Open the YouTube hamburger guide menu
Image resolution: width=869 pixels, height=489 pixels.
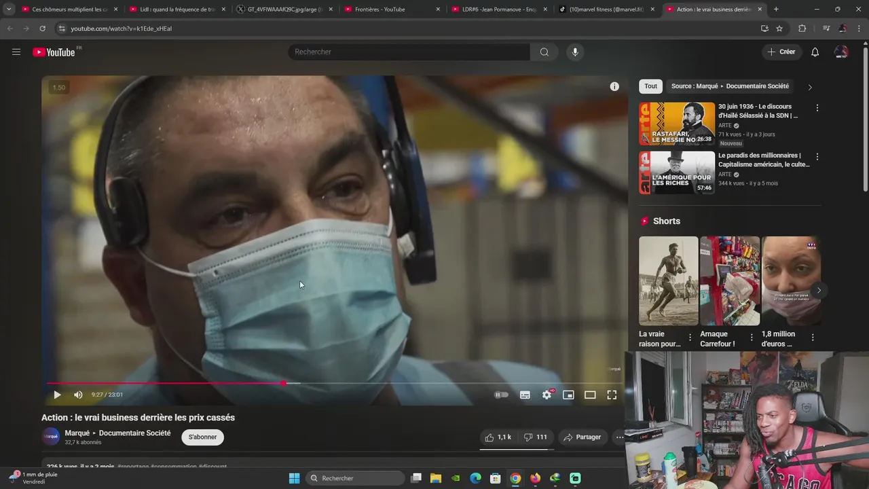click(x=16, y=52)
